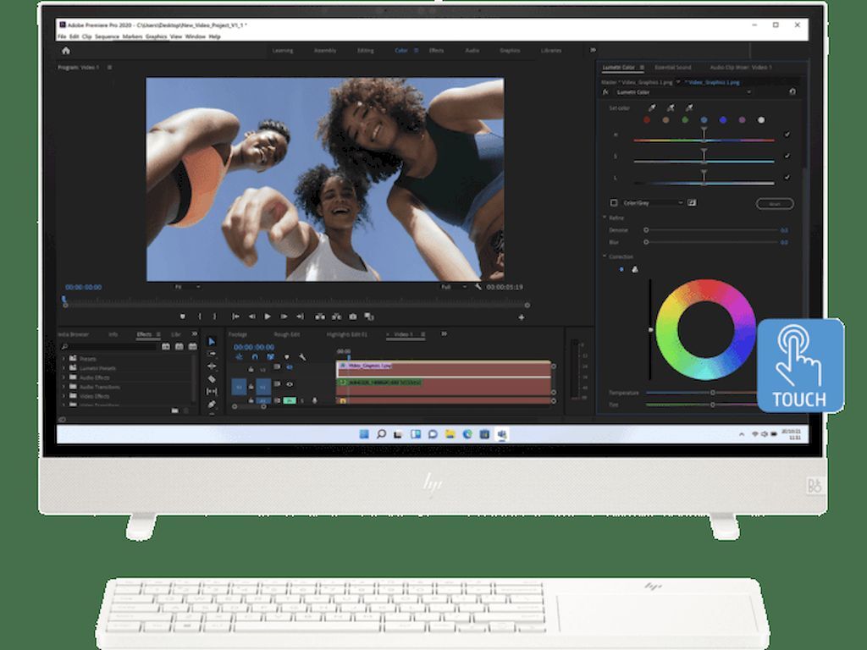Click the Denoise value 0.0
Image resolution: width=867 pixels, height=650 pixels.
784,230
